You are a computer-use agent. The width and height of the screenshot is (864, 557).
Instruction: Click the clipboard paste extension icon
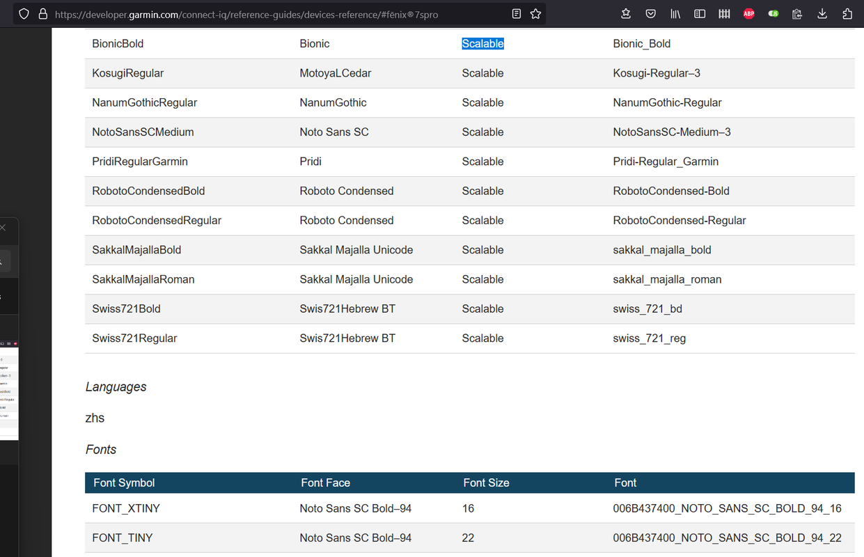[x=798, y=13]
